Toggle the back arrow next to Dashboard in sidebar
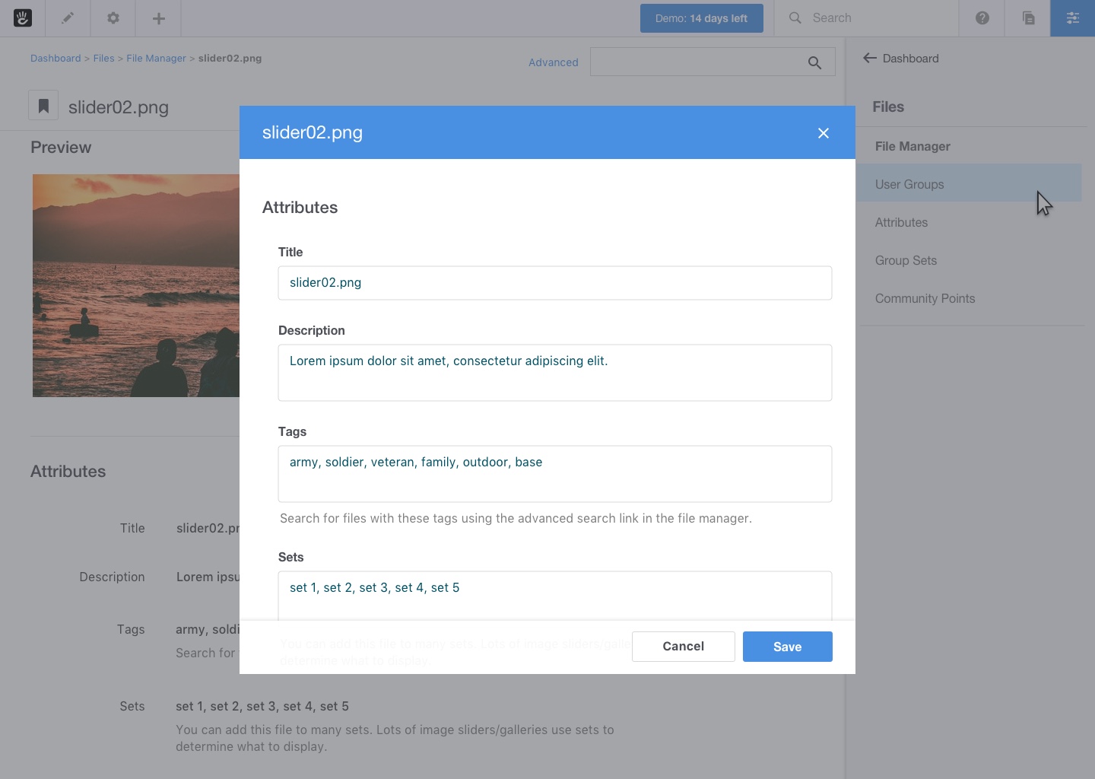1095x779 pixels. pyautogui.click(x=869, y=59)
